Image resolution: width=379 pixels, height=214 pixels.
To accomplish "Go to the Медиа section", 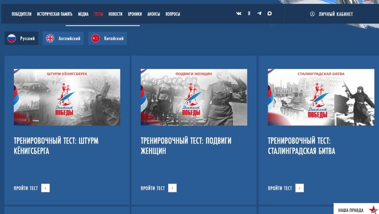I will click(x=83, y=14).
